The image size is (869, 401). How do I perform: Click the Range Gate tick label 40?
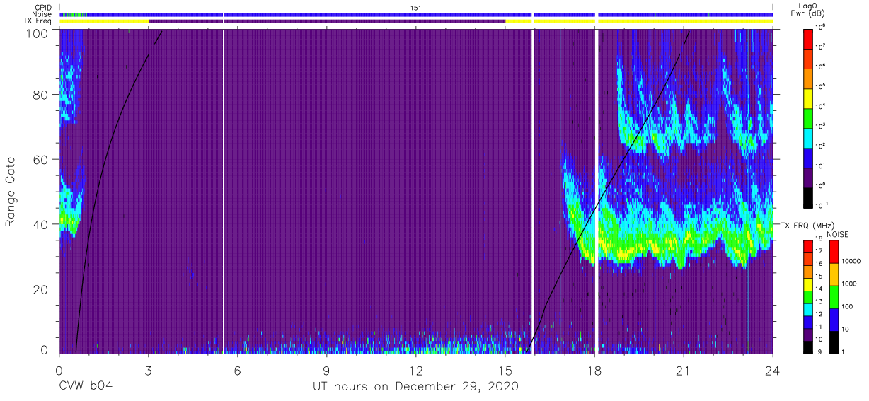[x=40, y=225]
